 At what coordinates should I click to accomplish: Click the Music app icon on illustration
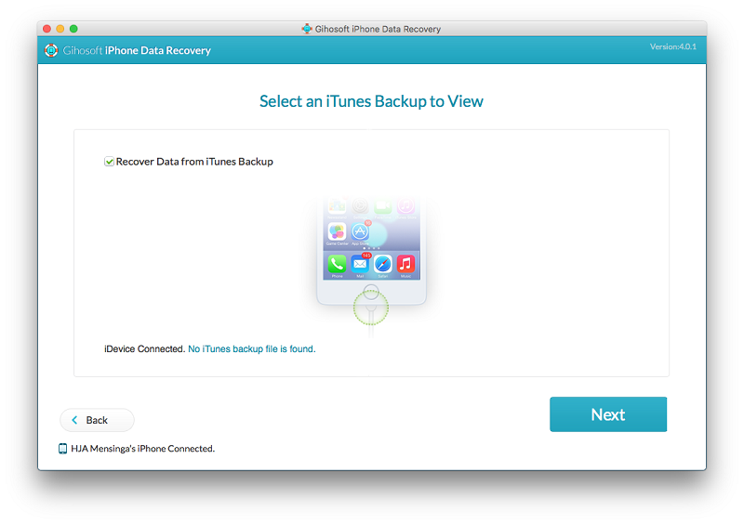point(405,264)
